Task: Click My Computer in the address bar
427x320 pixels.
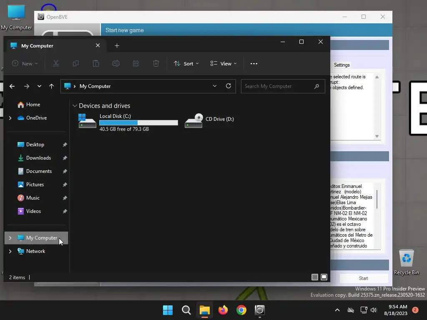Action: [x=95, y=86]
